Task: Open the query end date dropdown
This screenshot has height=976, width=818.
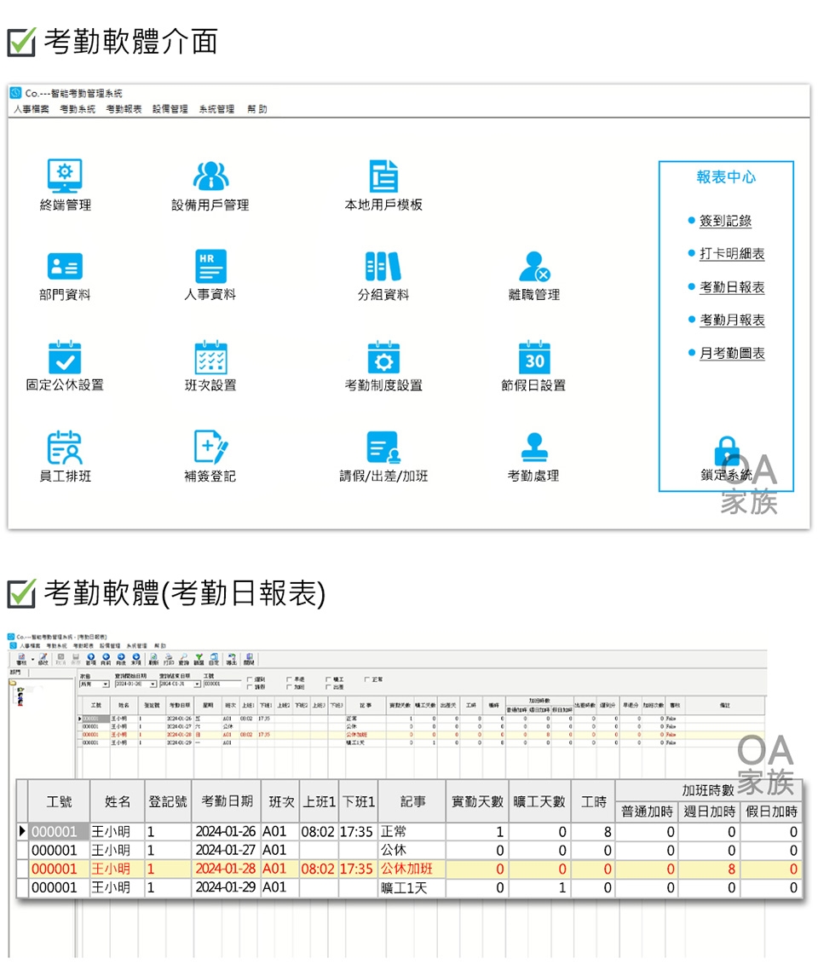Action: (x=197, y=684)
